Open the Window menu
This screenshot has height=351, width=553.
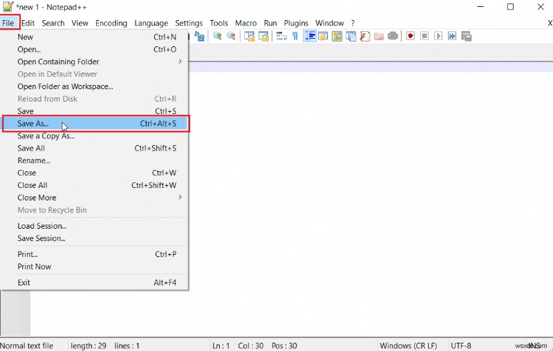[330, 23]
